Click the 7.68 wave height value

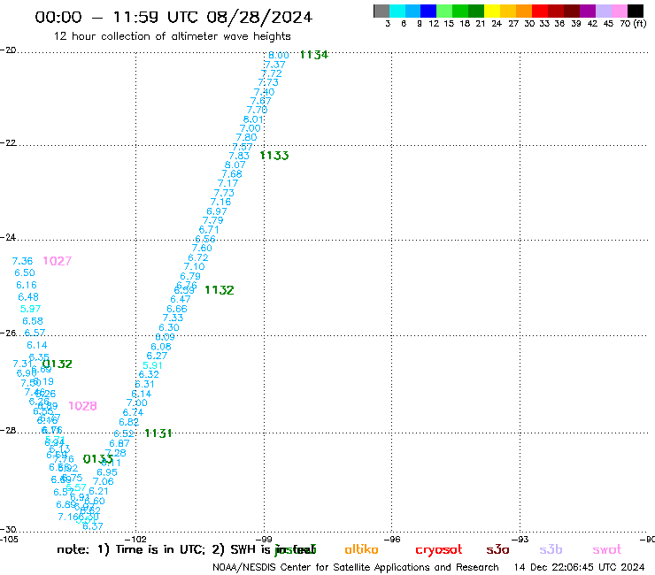pyautogui.click(x=232, y=174)
